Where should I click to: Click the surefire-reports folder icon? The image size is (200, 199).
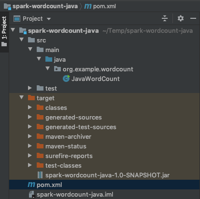pyautogui.click(x=40, y=156)
